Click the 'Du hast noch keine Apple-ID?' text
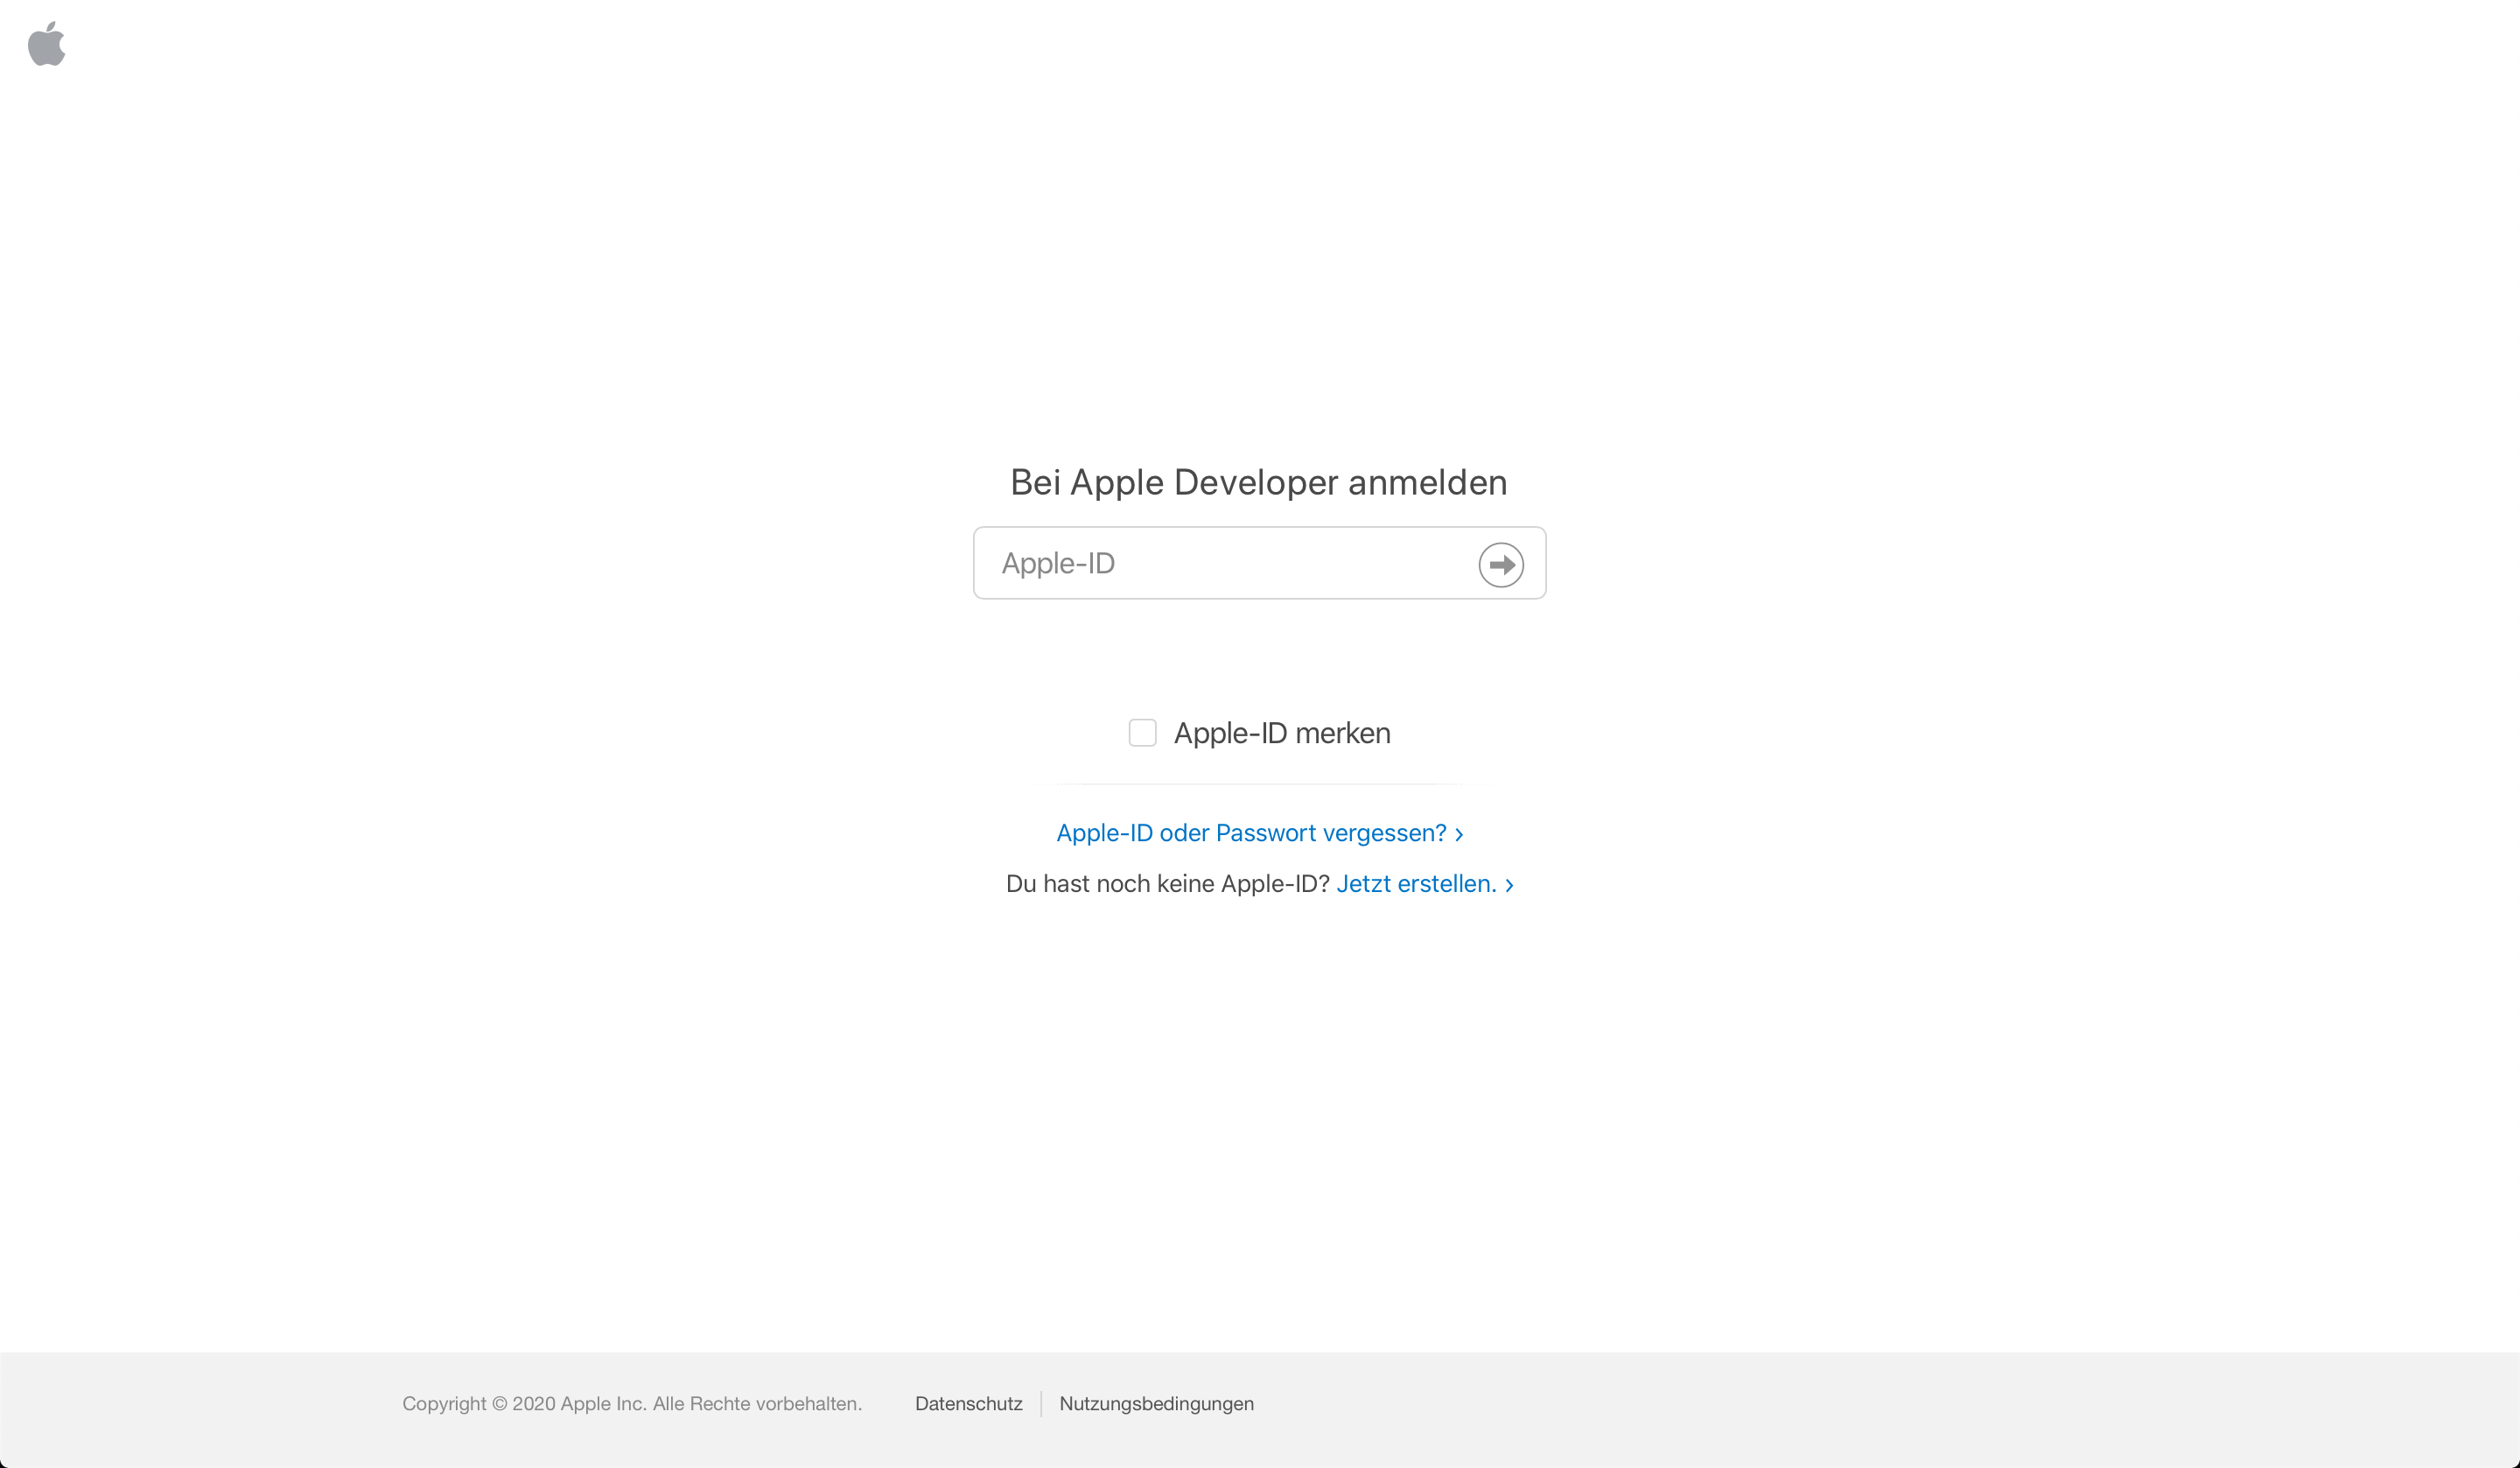Viewport: 2520px width, 1468px height. pyautogui.click(x=1167, y=883)
